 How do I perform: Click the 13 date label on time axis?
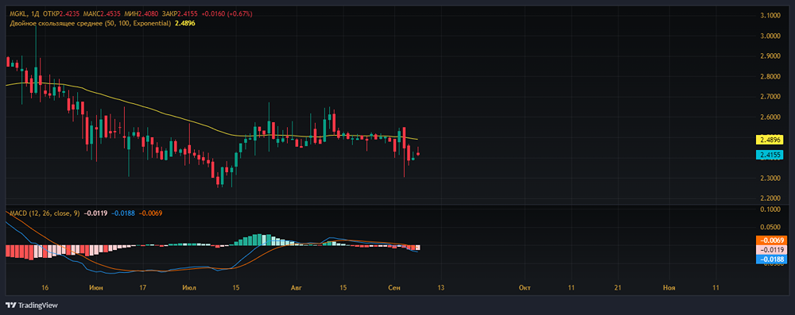pyautogui.click(x=441, y=288)
